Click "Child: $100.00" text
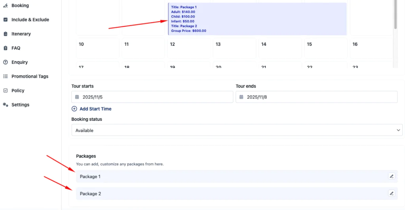Screen dimensions: 405x210 (x=183, y=17)
